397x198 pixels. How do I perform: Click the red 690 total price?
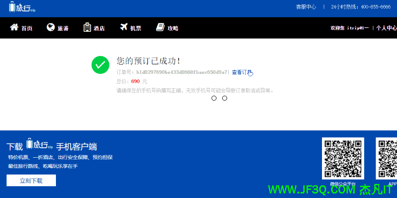pyautogui.click(x=135, y=82)
